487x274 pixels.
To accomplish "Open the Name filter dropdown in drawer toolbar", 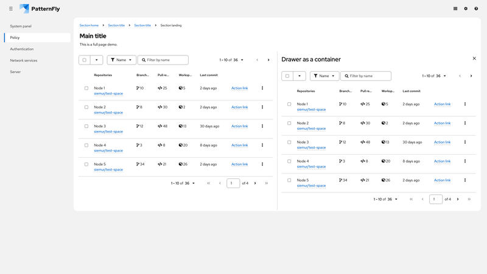I will 324,76.
